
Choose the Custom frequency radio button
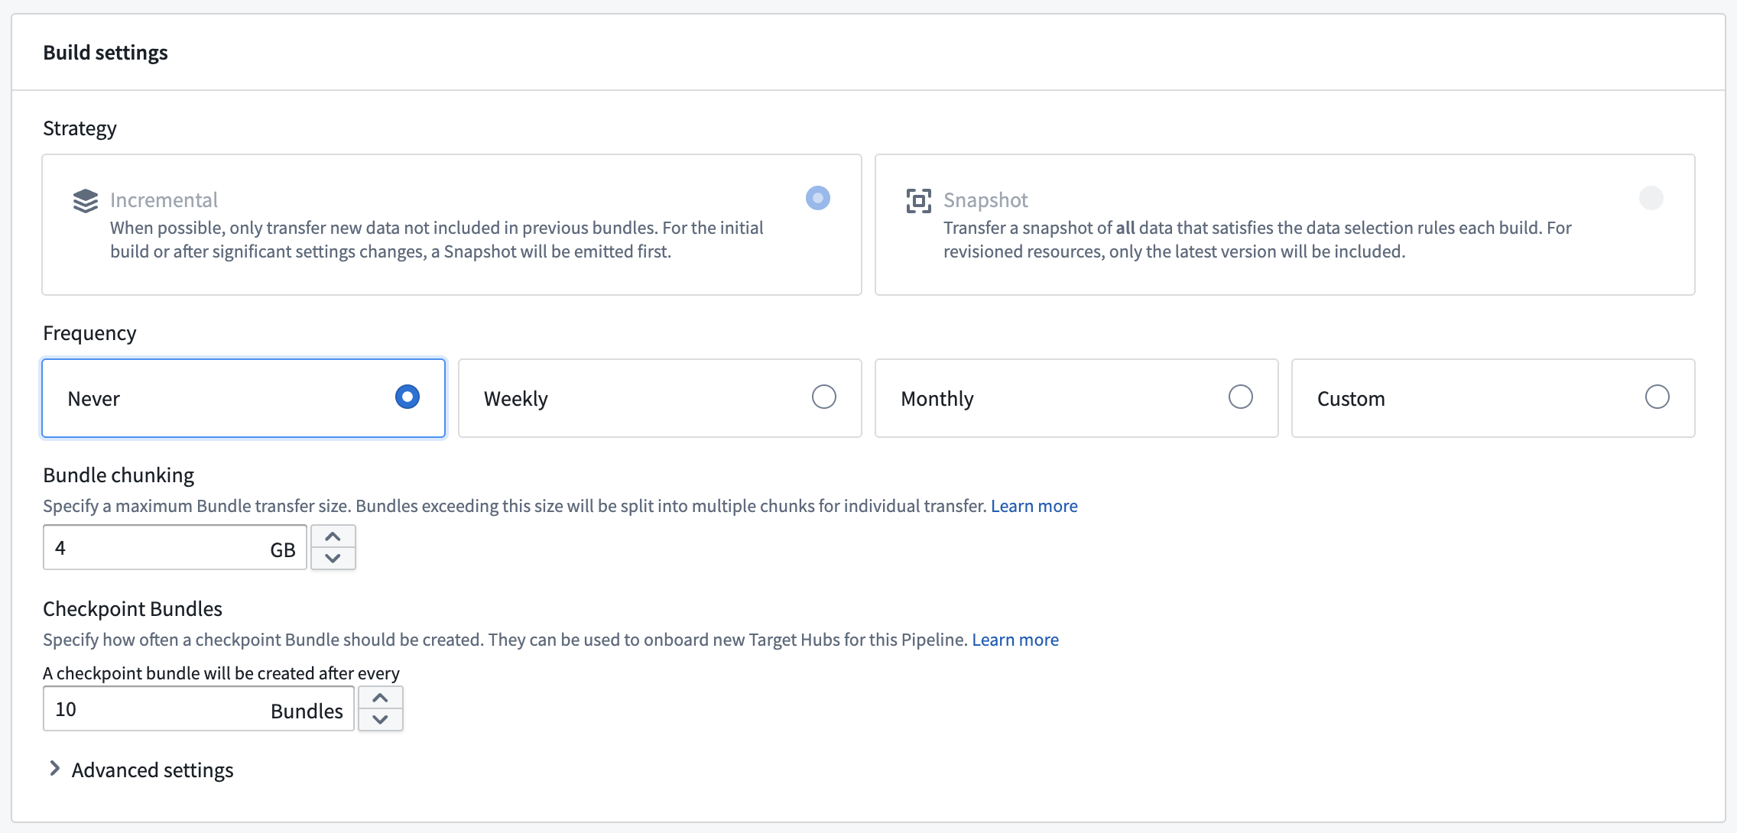tap(1657, 397)
